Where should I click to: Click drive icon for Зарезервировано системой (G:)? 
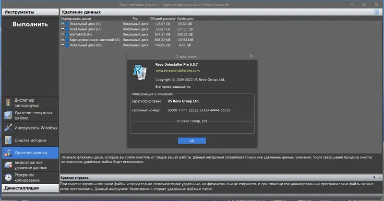63,40
